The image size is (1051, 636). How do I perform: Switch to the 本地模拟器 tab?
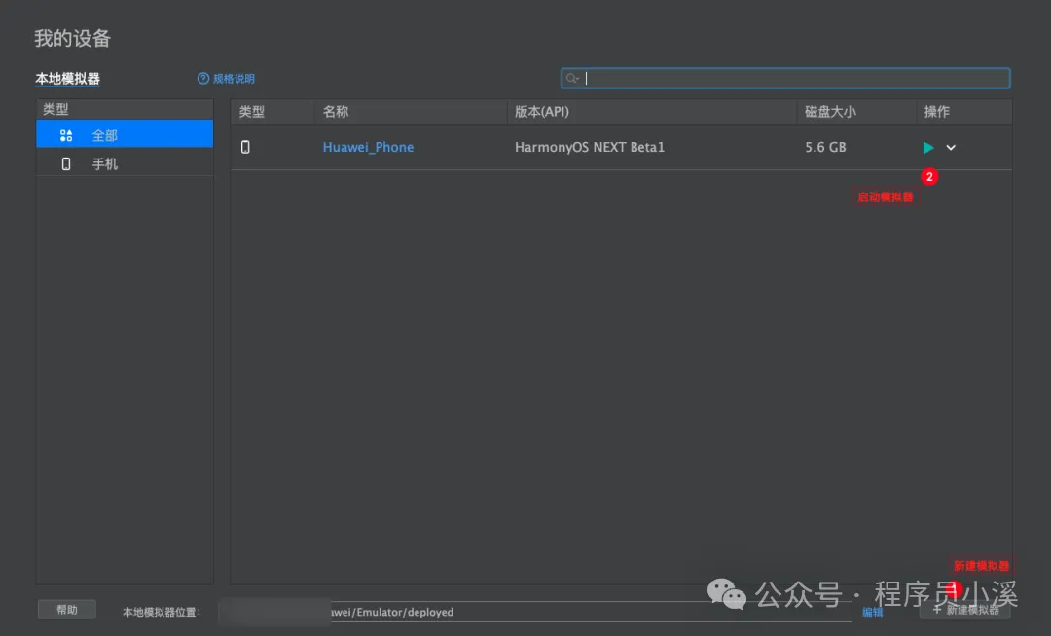tap(68, 79)
